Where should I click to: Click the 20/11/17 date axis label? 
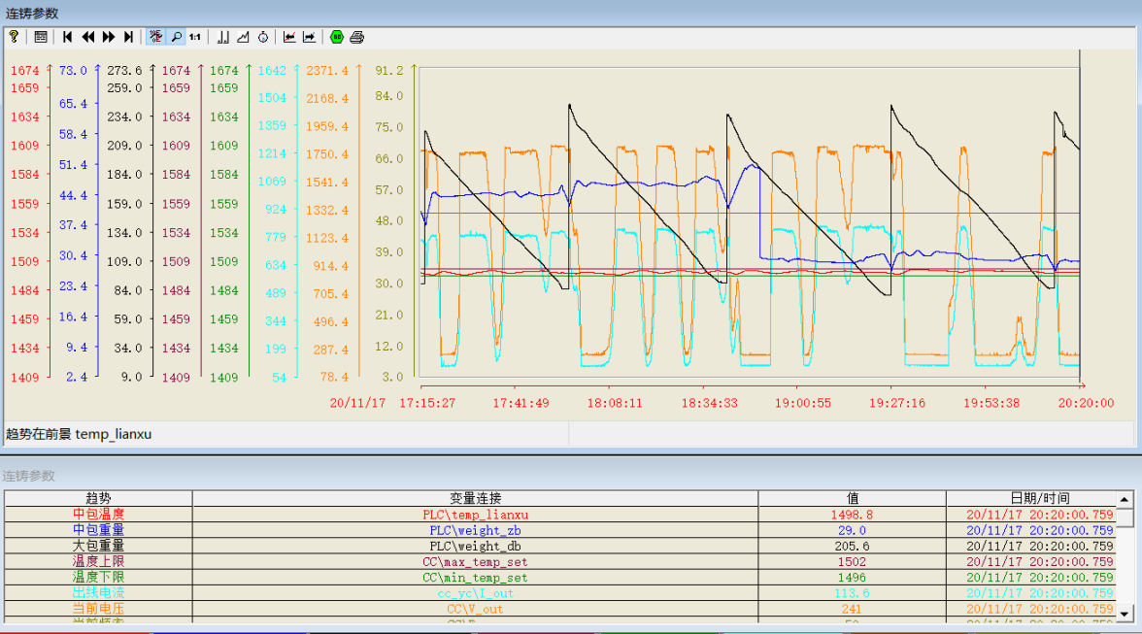click(x=357, y=403)
